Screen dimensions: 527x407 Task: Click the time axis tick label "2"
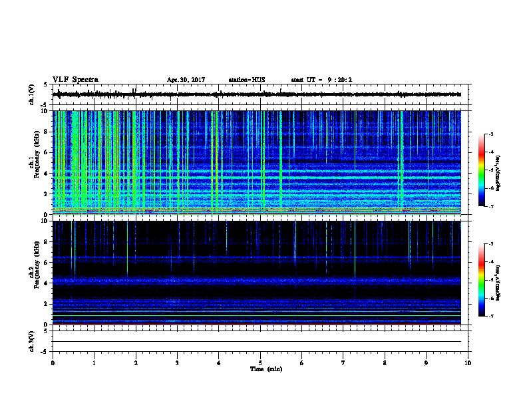(x=136, y=363)
